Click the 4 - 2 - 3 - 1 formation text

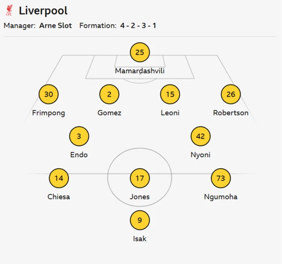click(x=138, y=26)
